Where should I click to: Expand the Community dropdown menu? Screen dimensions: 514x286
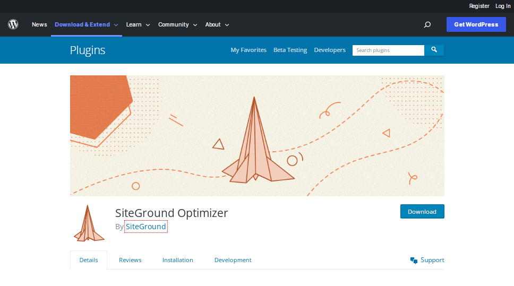point(178,24)
